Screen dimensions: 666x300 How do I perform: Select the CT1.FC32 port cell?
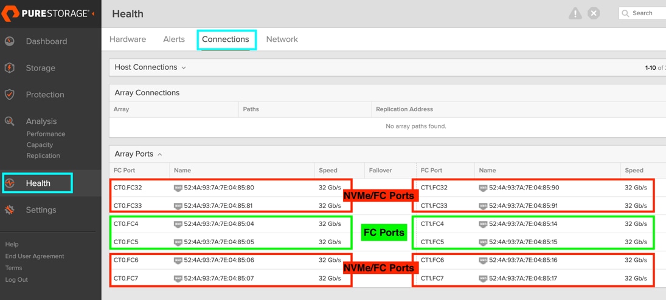(x=433, y=188)
